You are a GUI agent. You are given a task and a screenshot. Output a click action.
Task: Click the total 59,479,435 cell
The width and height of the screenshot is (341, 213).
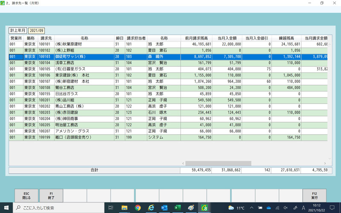[x=196, y=170]
